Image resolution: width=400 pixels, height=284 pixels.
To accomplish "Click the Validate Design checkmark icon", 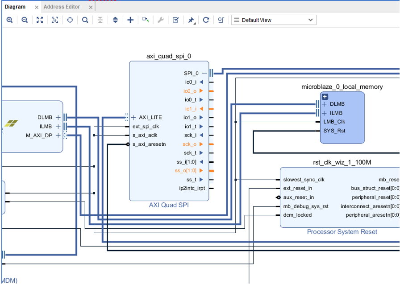I will pyautogui.click(x=176, y=20).
